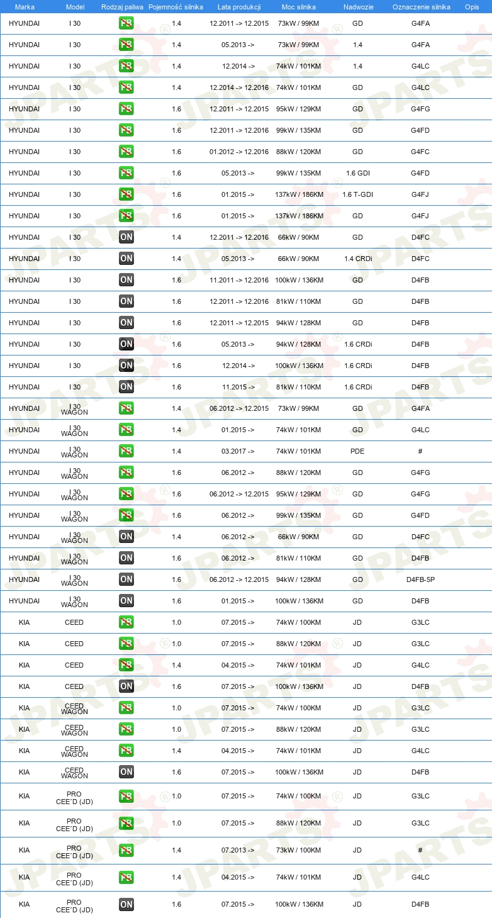This screenshot has height=918, width=492.
Task: Select 12.2014 -> date in the I30 petrol G4LC row
Action: 238,66
